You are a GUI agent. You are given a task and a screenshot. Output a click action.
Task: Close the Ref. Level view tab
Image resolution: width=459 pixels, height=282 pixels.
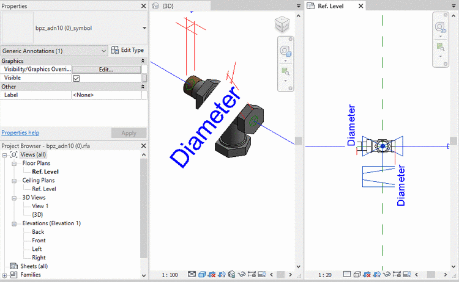pos(361,6)
